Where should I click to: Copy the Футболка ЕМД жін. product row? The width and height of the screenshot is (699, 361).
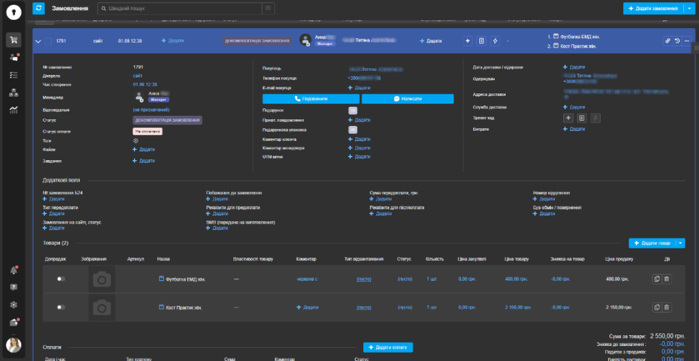tap(657, 279)
